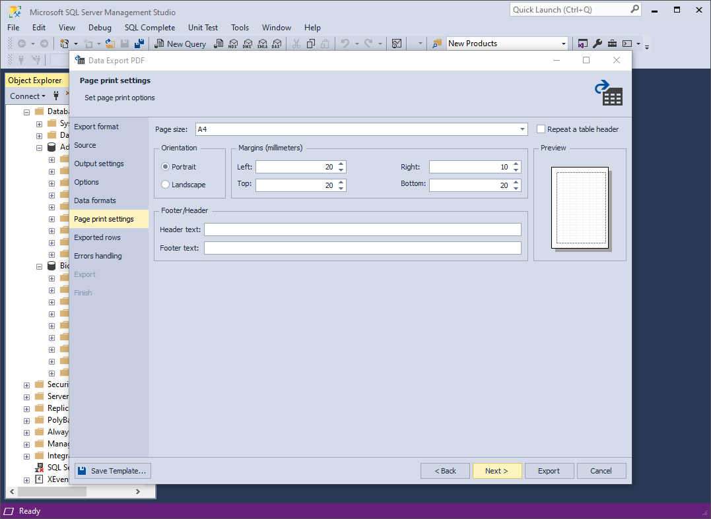Click the Cut icon on the toolbar

[x=295, y=44]
